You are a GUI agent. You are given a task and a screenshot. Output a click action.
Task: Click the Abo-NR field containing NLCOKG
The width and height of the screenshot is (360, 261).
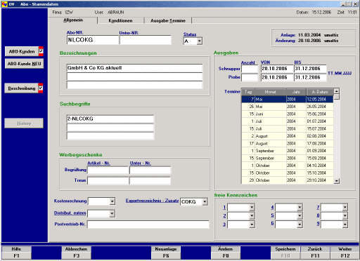[92, 40]
